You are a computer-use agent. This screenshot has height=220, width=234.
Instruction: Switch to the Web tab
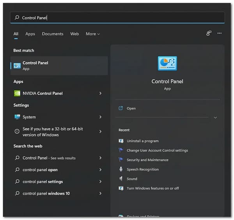coord(74,34)
